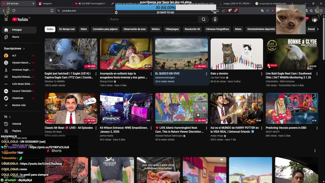Select the Todos filter chip
The width and height of the screenshot is (325, 183).
[x=50, y=29]
